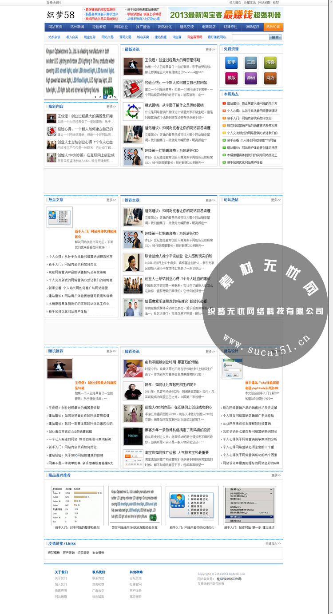Click the 2013最新淘宝客 banner ad
This screenshot has height=614, width=333.
pyautogui.click(x=226, y=14)
